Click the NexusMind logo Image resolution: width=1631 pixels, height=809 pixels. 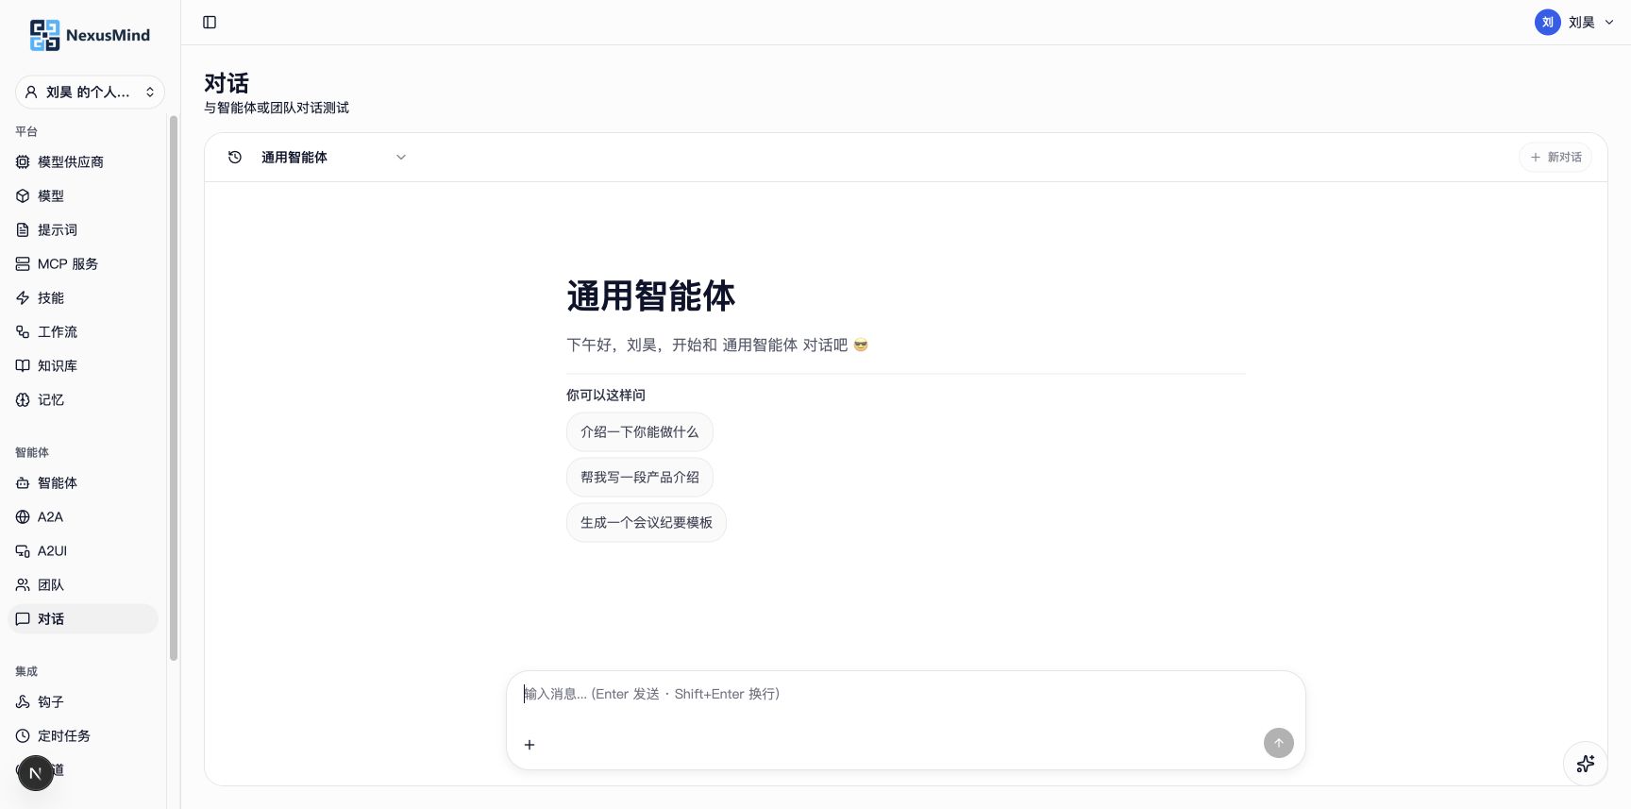coord(90,35)
